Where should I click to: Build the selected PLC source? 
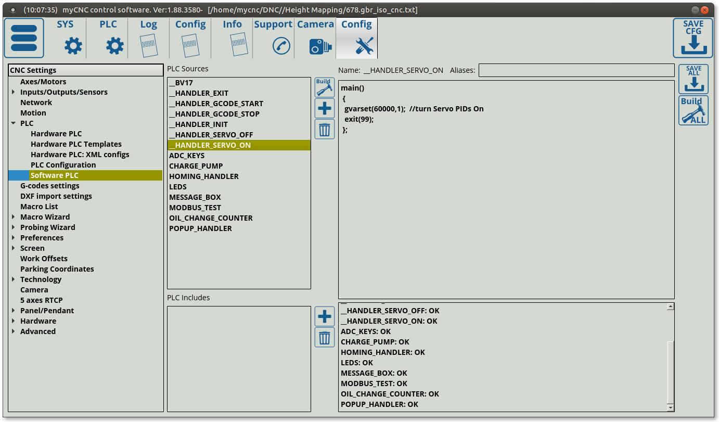324,87
